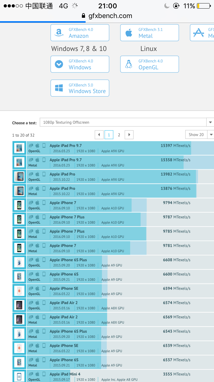Open iPhone 7 Plus OpenGL thumbnail
Screen dimensions: 214x382
(19, 220)
